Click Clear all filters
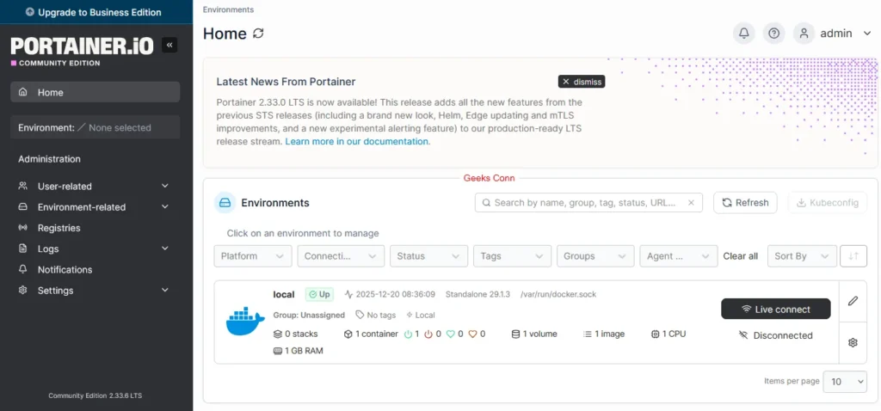Image resolution: width=881 pixels, height=411 pixels. click(x=740, y=256)
